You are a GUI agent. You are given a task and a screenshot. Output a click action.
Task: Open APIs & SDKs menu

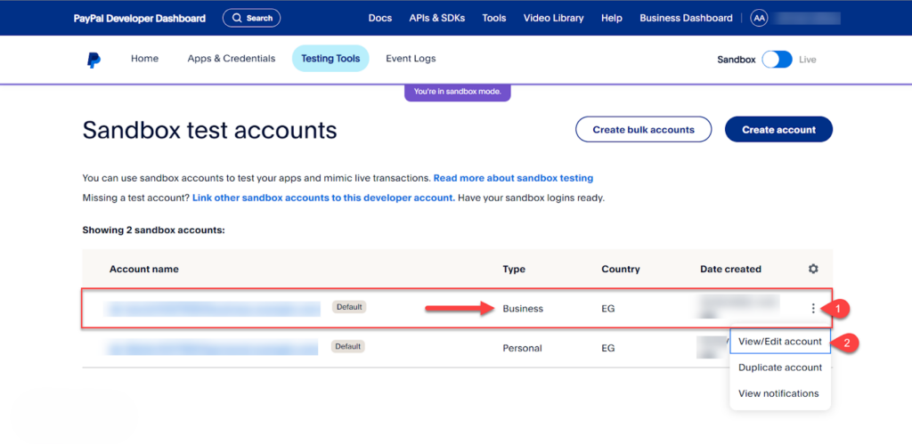(x=436, y=18)
